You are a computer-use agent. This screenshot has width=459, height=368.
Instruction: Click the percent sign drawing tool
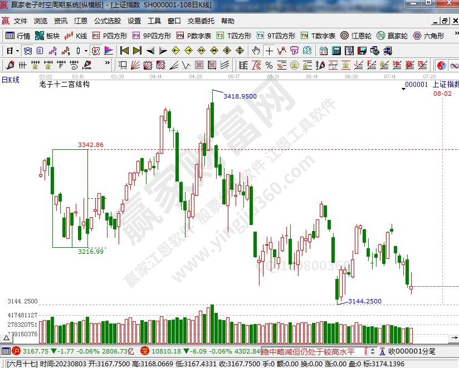coord(268,65)
